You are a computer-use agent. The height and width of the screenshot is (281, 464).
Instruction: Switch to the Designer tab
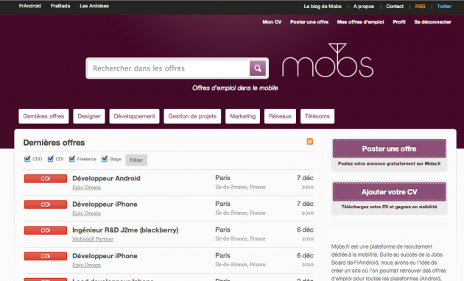coord(89,116)
